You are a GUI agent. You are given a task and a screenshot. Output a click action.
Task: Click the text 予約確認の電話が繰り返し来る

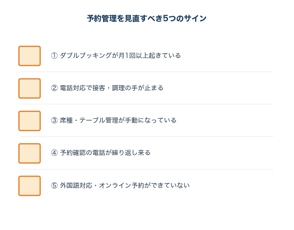105,153
